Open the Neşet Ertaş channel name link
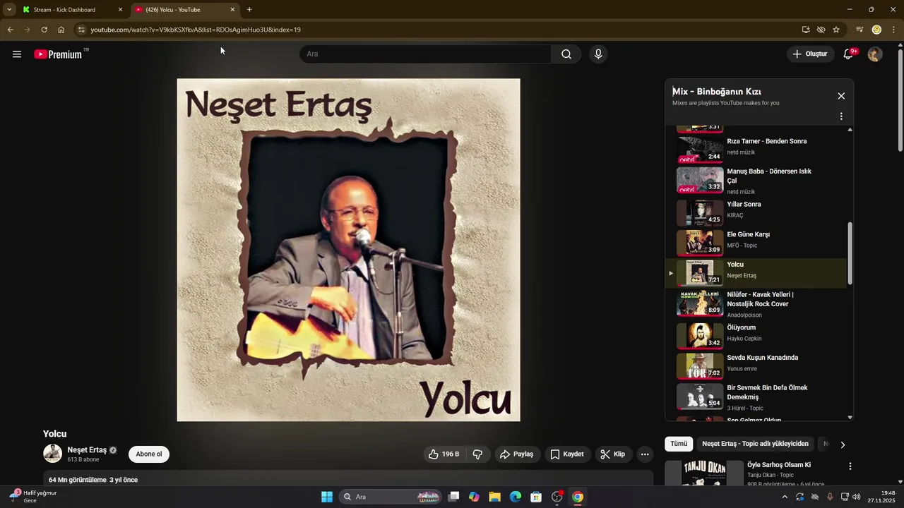 coord(87,450)
